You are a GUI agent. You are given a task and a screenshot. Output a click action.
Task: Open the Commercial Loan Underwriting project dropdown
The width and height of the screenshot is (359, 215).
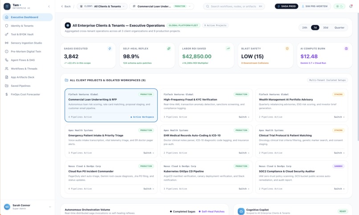(x=162, y=6)
